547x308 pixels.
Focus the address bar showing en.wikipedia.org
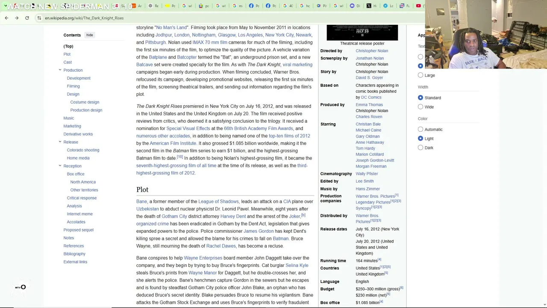(231, 18)
